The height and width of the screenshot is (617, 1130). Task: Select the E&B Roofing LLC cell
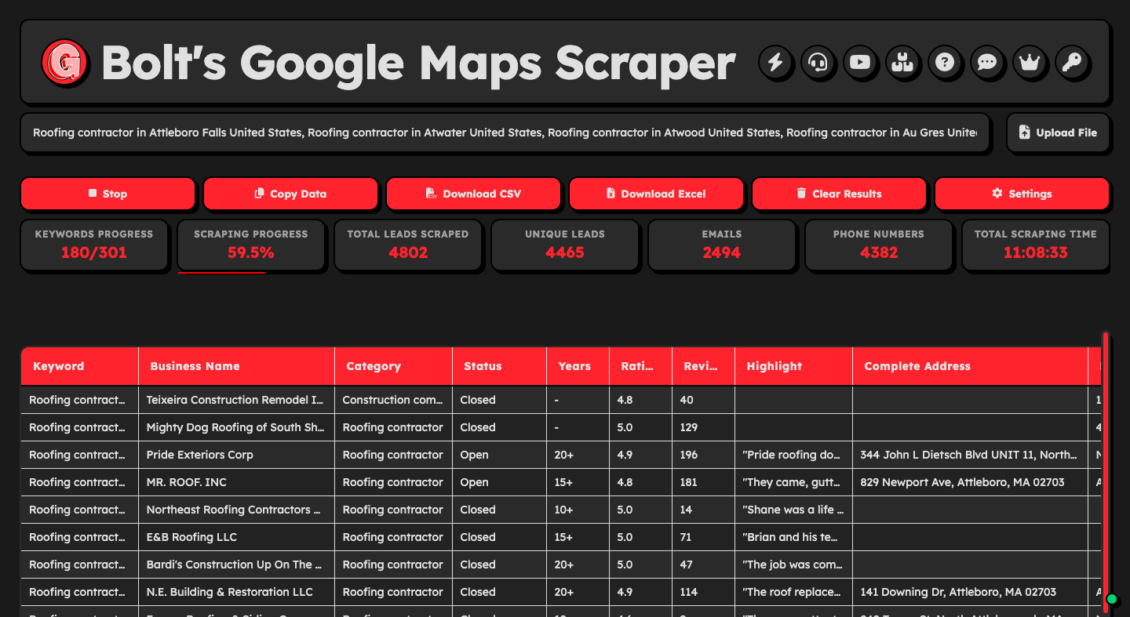(237, 537)
